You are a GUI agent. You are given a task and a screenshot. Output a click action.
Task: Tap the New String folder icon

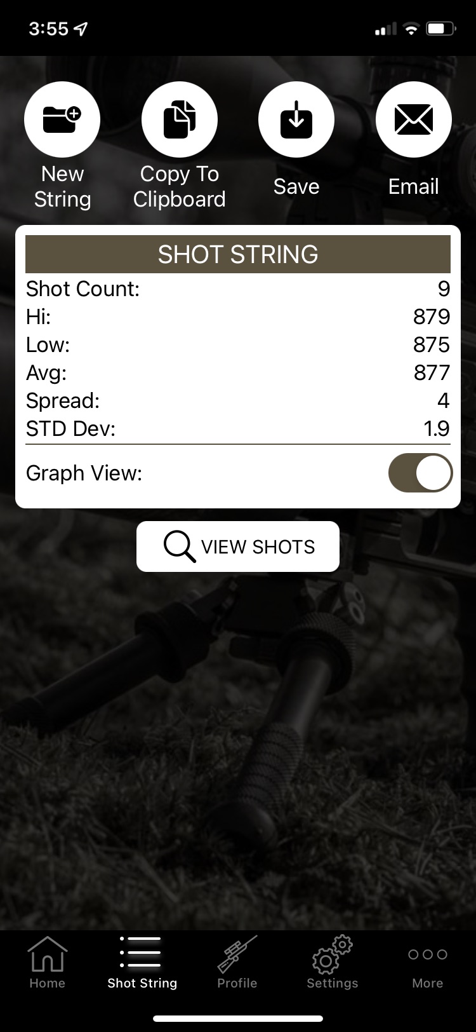[62, 119]
